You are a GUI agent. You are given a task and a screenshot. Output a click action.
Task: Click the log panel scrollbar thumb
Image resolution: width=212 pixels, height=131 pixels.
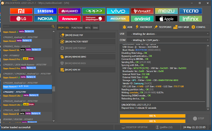click(208, 87)
